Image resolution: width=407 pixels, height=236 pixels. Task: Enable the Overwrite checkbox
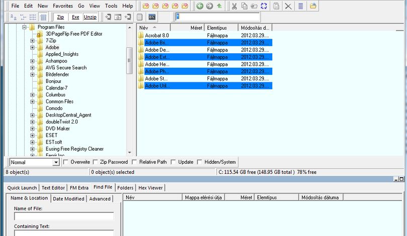(66, 162)
